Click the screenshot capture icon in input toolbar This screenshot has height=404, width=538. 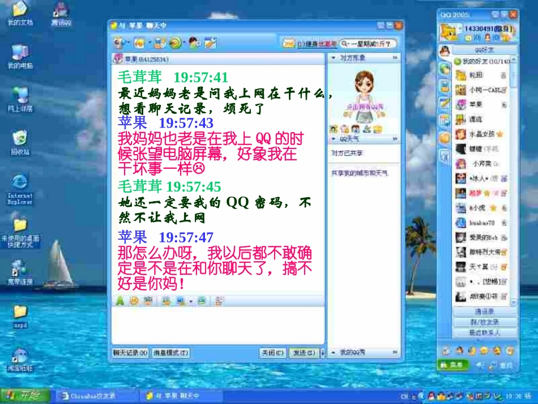tap(181, 301)
